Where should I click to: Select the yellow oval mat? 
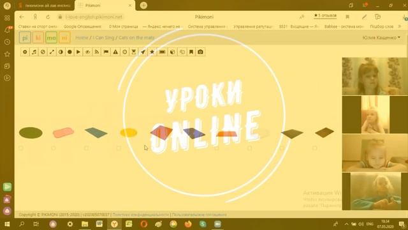point(129,132)
